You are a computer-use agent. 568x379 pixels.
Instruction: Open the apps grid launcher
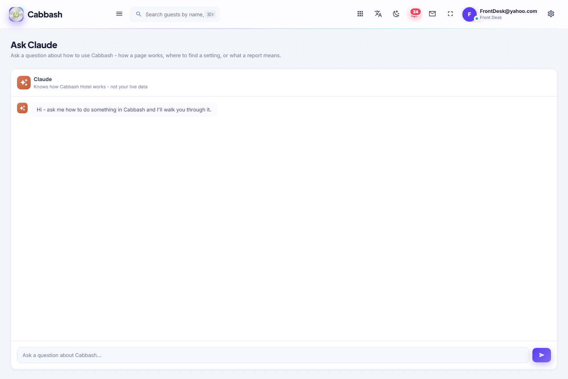(x=360, y=14)
